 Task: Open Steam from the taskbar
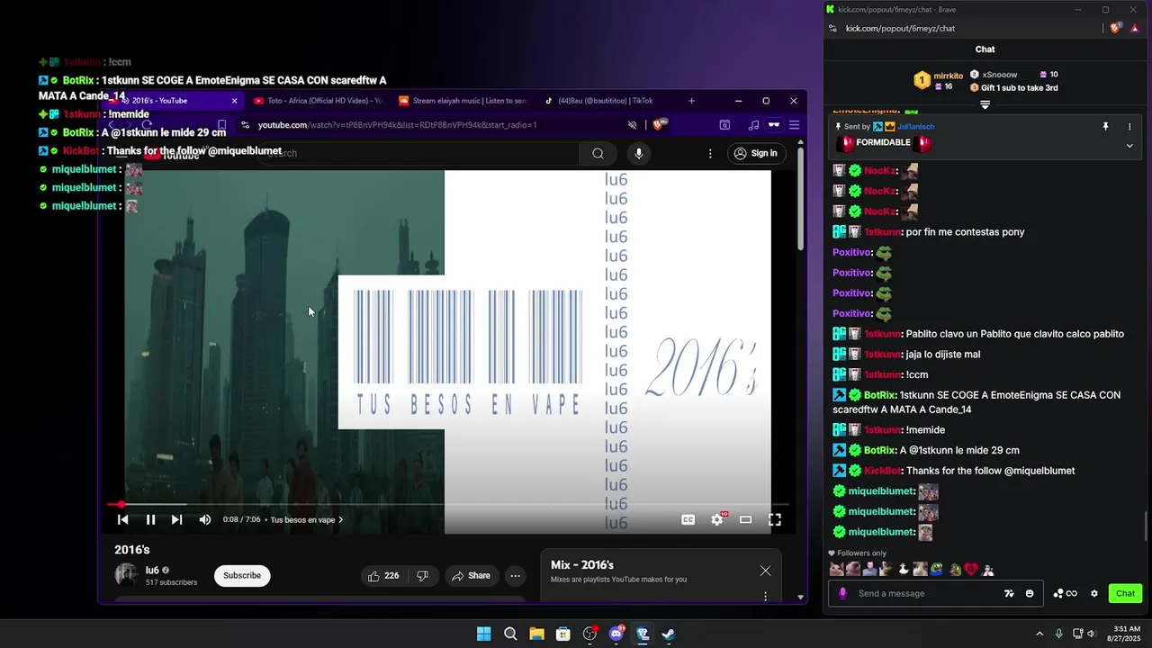[x=669, y=634]
